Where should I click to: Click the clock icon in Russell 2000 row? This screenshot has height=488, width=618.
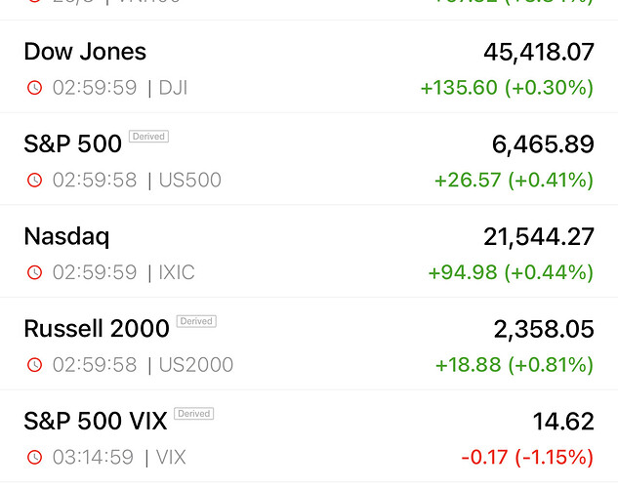[x=35, y=365]
